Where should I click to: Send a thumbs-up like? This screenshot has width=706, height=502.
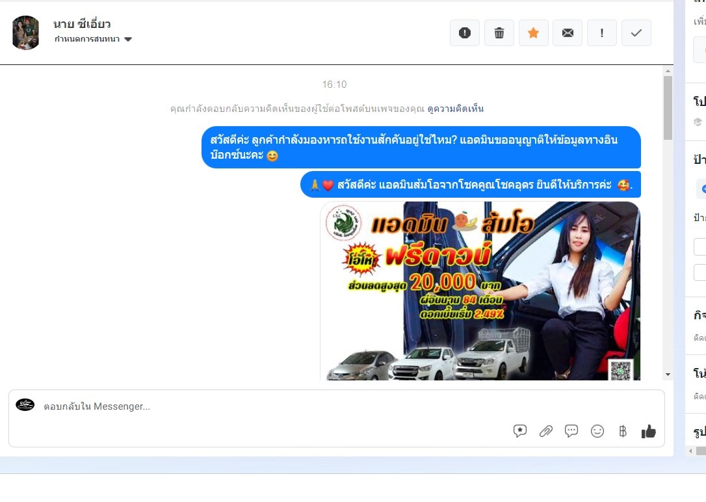click(649, 431)
